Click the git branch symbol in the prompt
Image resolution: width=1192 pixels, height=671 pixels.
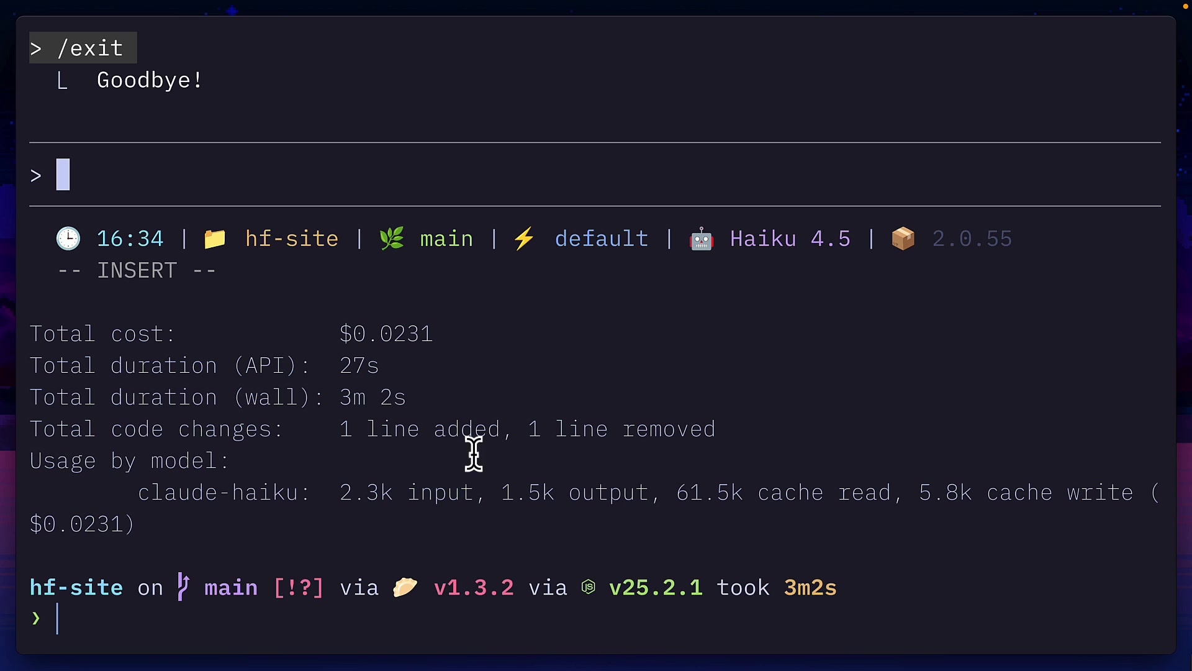click(x=182, y=587)
